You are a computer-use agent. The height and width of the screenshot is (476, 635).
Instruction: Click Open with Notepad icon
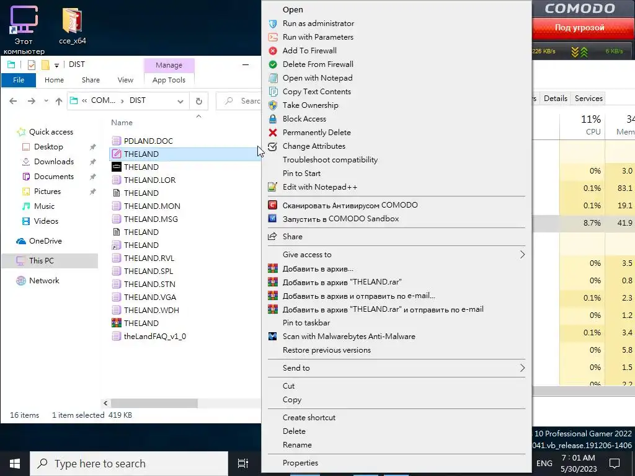click(x=273, y=78)
